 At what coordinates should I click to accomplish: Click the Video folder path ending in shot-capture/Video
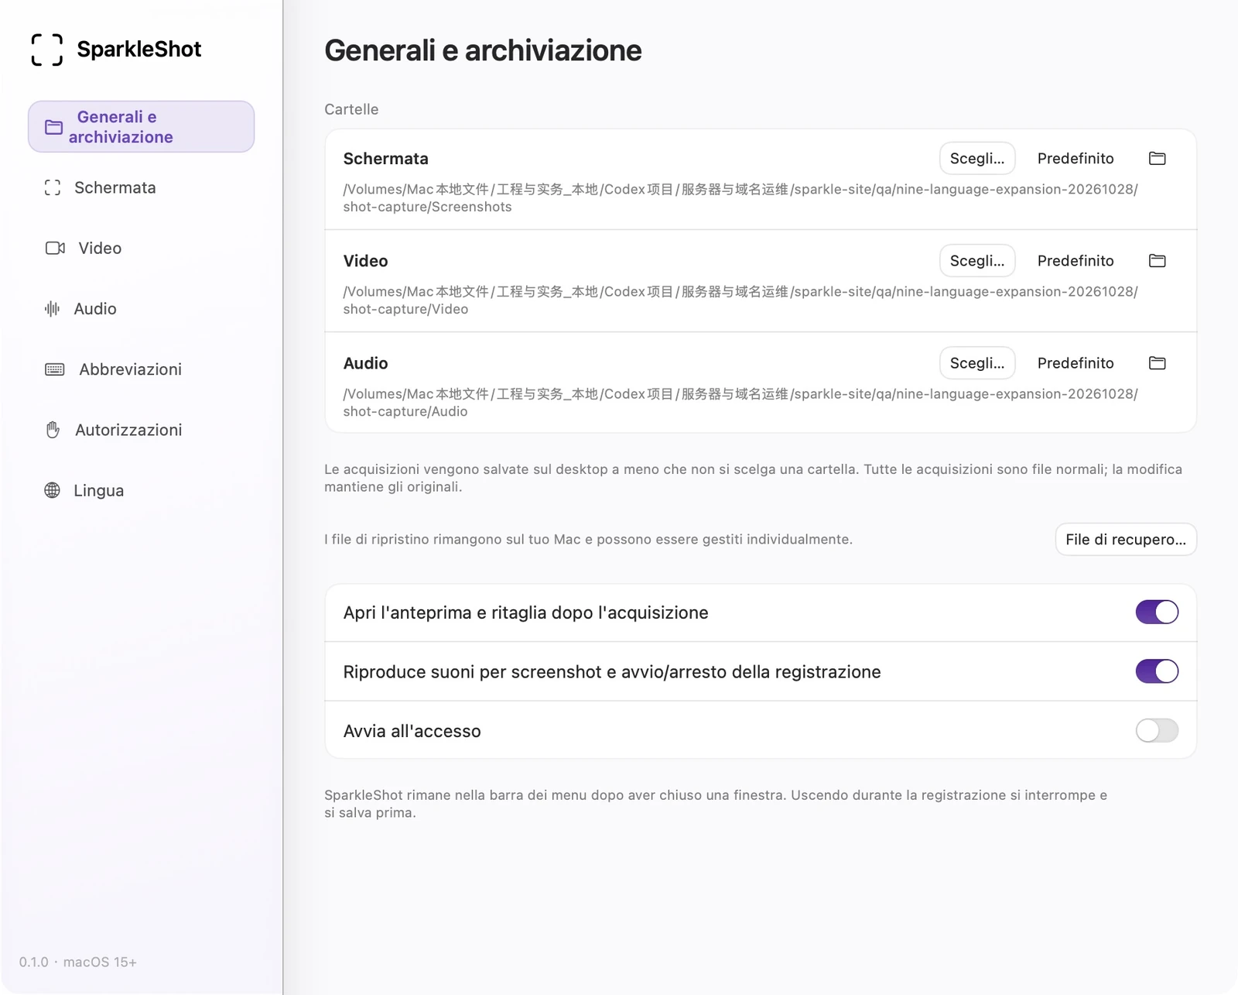pos(740,300)
